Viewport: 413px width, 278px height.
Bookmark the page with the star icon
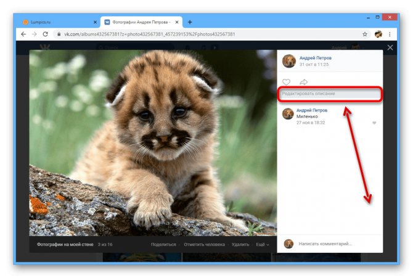tap(365, 35)
